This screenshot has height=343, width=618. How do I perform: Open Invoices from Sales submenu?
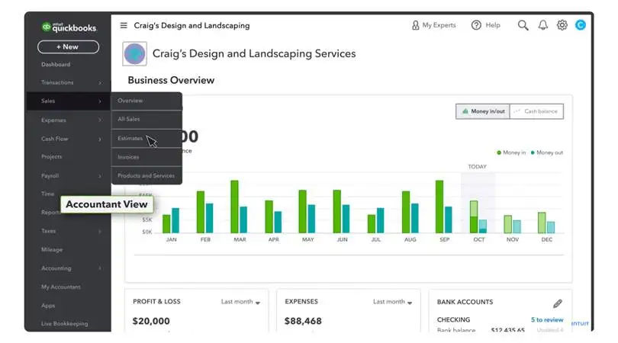click(x=146, y=157)
